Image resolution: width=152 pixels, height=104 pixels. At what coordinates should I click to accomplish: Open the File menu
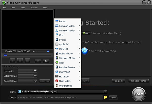click(5, 8)
